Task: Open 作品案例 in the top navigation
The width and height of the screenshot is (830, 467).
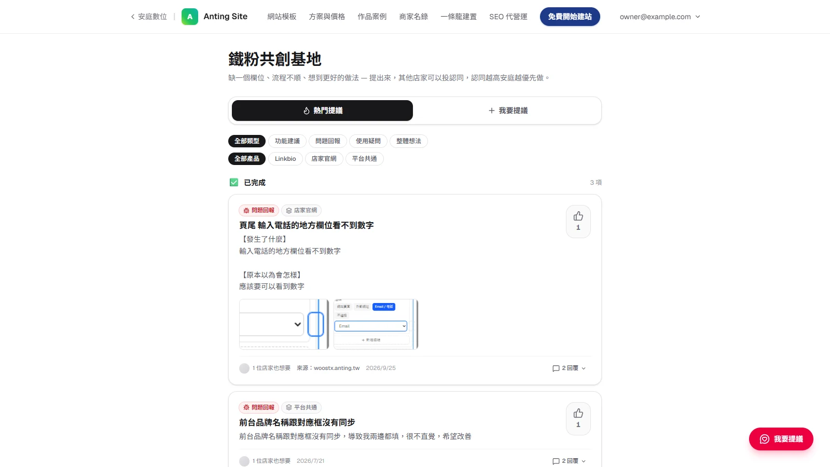Action: coord(372,17)
